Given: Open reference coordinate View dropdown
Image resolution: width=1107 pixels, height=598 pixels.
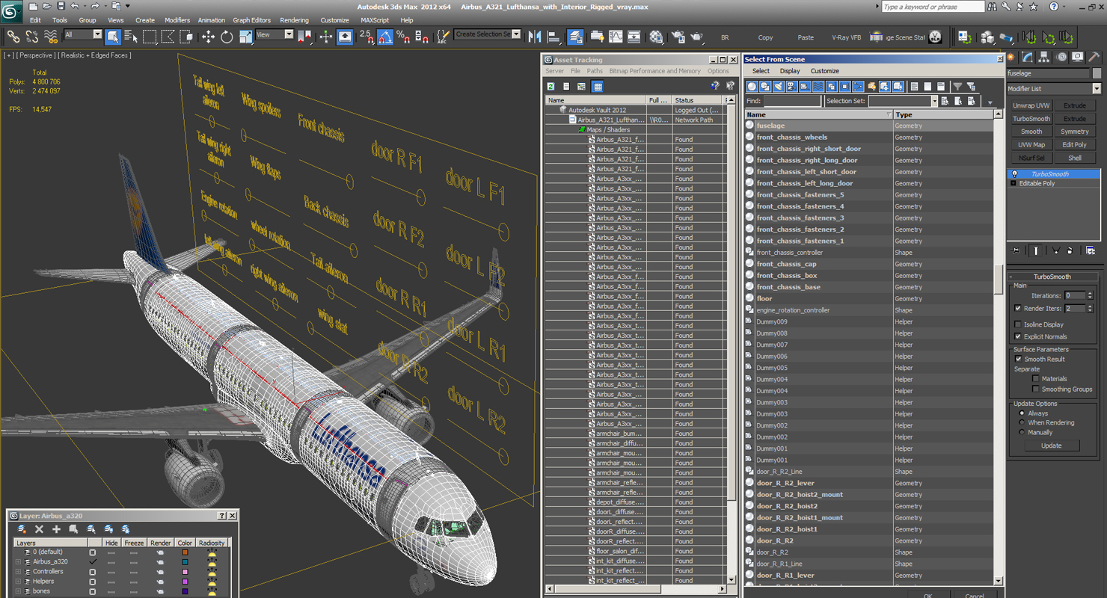Looking at the screenshot, I should click(289, 34).
